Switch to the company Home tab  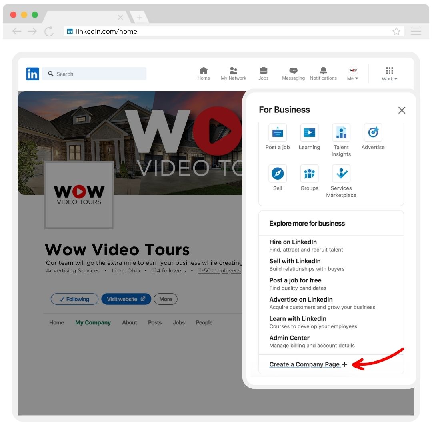56,322
